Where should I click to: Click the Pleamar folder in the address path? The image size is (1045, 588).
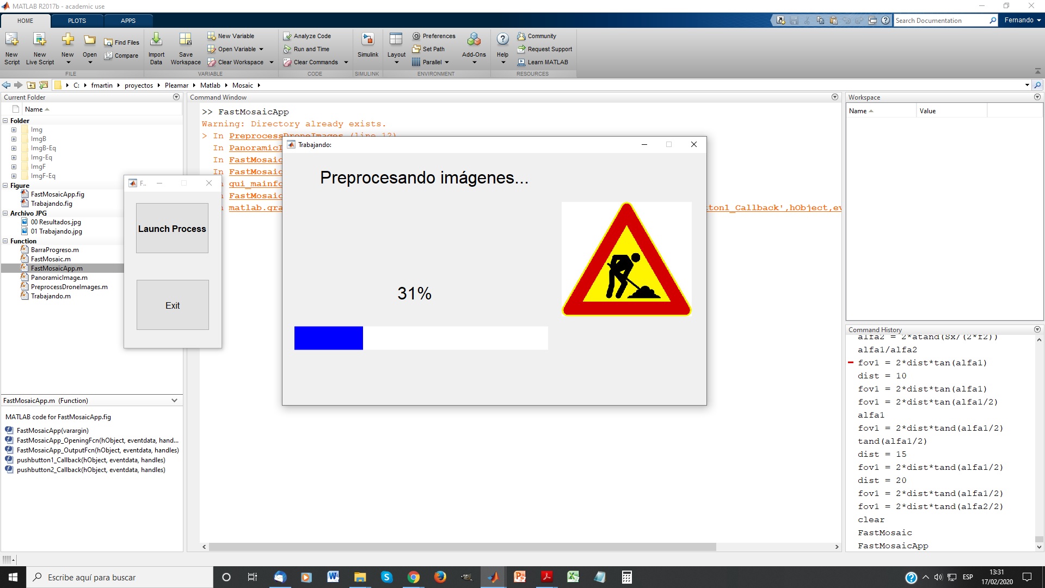(x=176, y=85)
